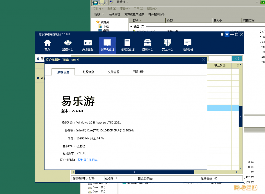The image size is (265, 194).
Task: Open the 工具(T) menu in Explorer
Action: click(138, 9)
